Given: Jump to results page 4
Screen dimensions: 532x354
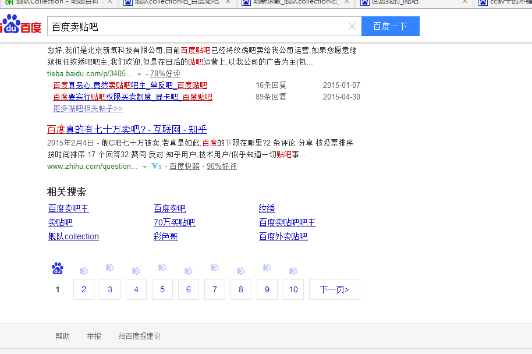Looking at the screenshot, I should point(136,289).
